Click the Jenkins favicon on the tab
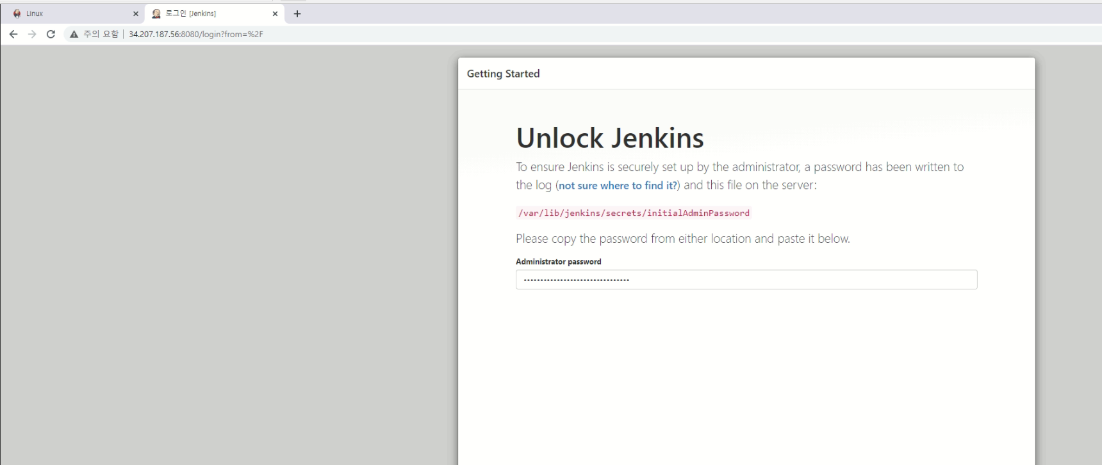This screenshot has width=1102, height=465. click(x=156, y=13)
